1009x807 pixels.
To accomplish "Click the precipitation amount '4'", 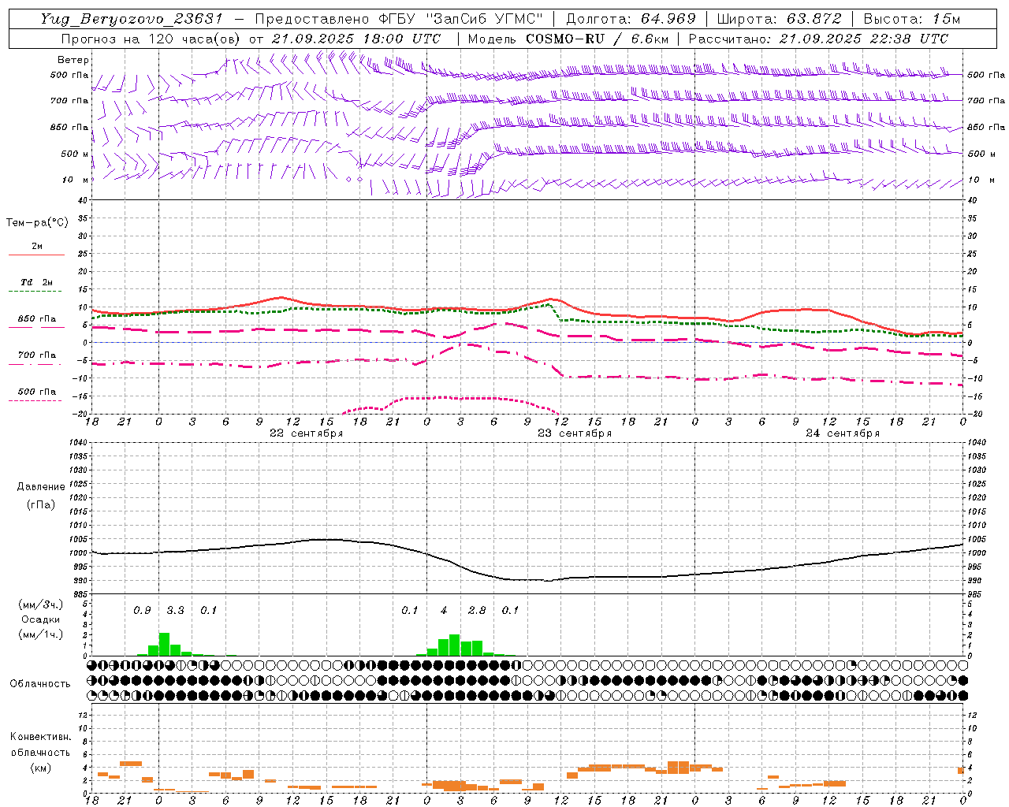I will tap(444, 610).
